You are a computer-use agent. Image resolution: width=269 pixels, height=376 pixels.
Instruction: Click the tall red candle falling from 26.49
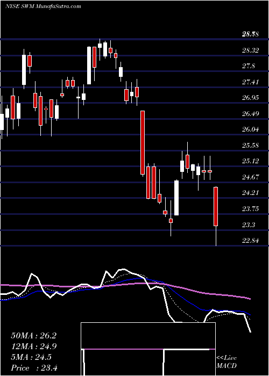click(143, 142)
